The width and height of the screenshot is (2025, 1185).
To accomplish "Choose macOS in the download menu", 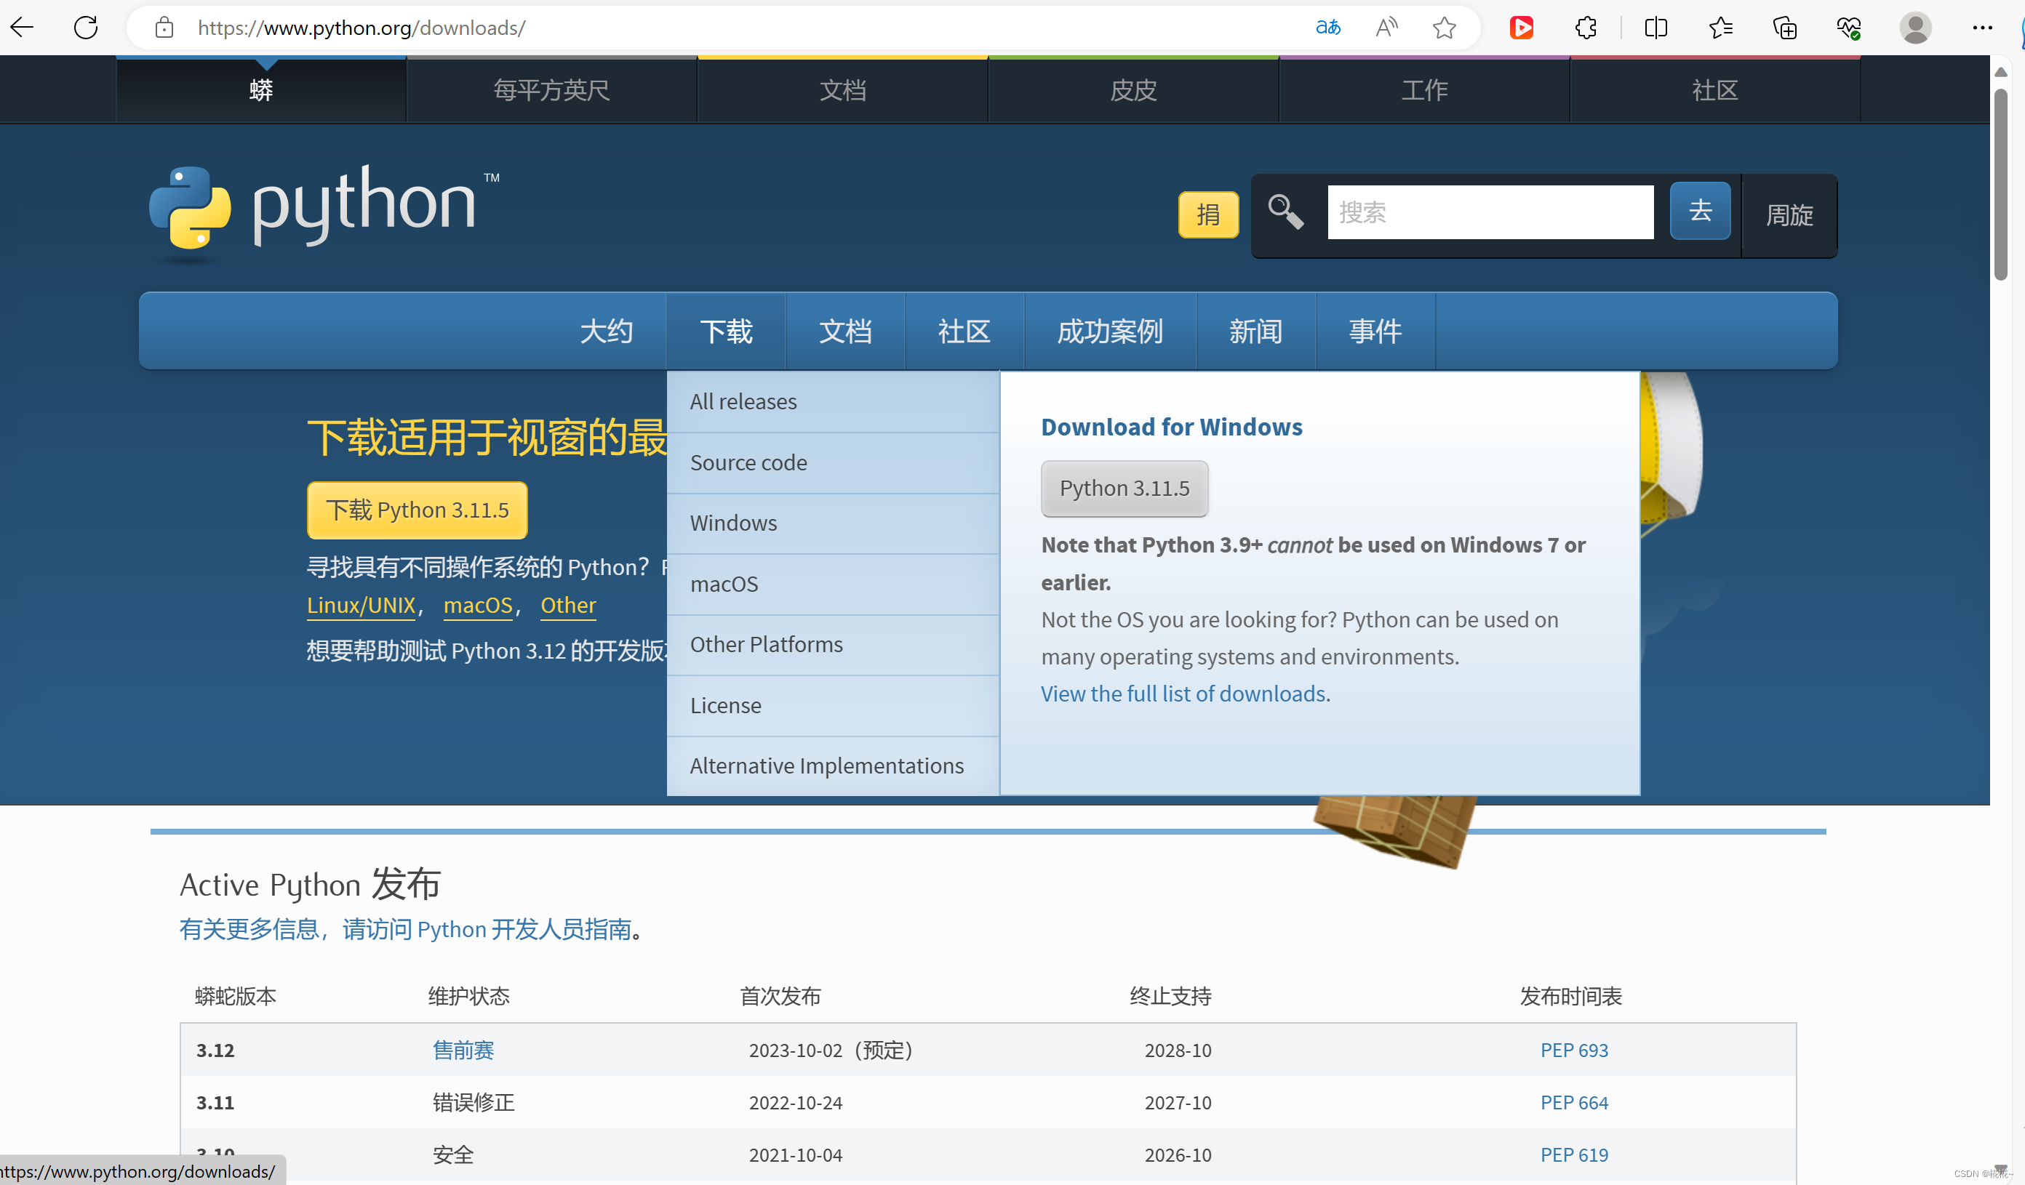I will coord(833,584).
